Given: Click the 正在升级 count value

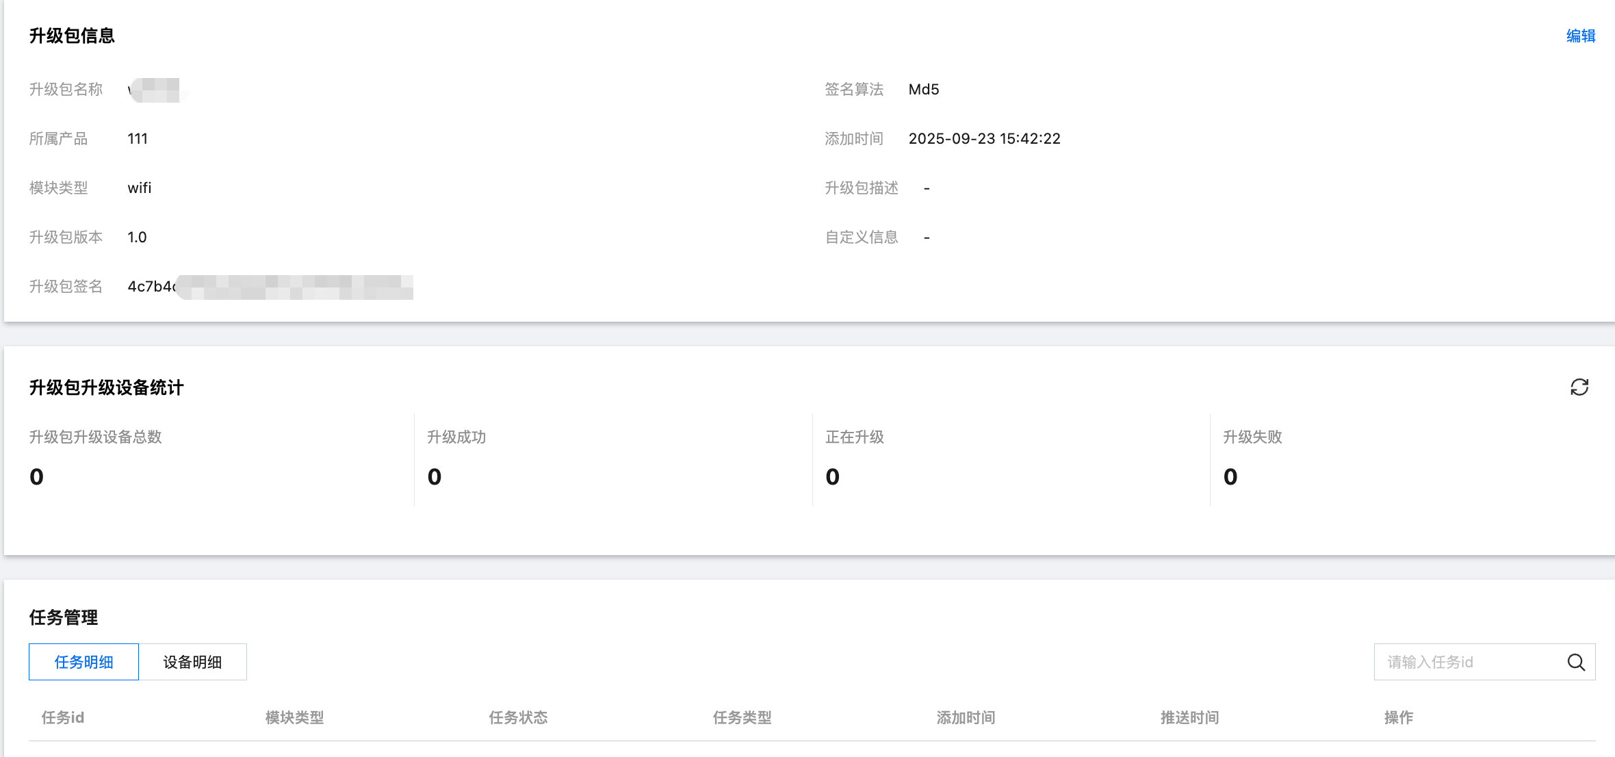Looking at the screenshot, I should pyautogui.click(x=832, y=476).
